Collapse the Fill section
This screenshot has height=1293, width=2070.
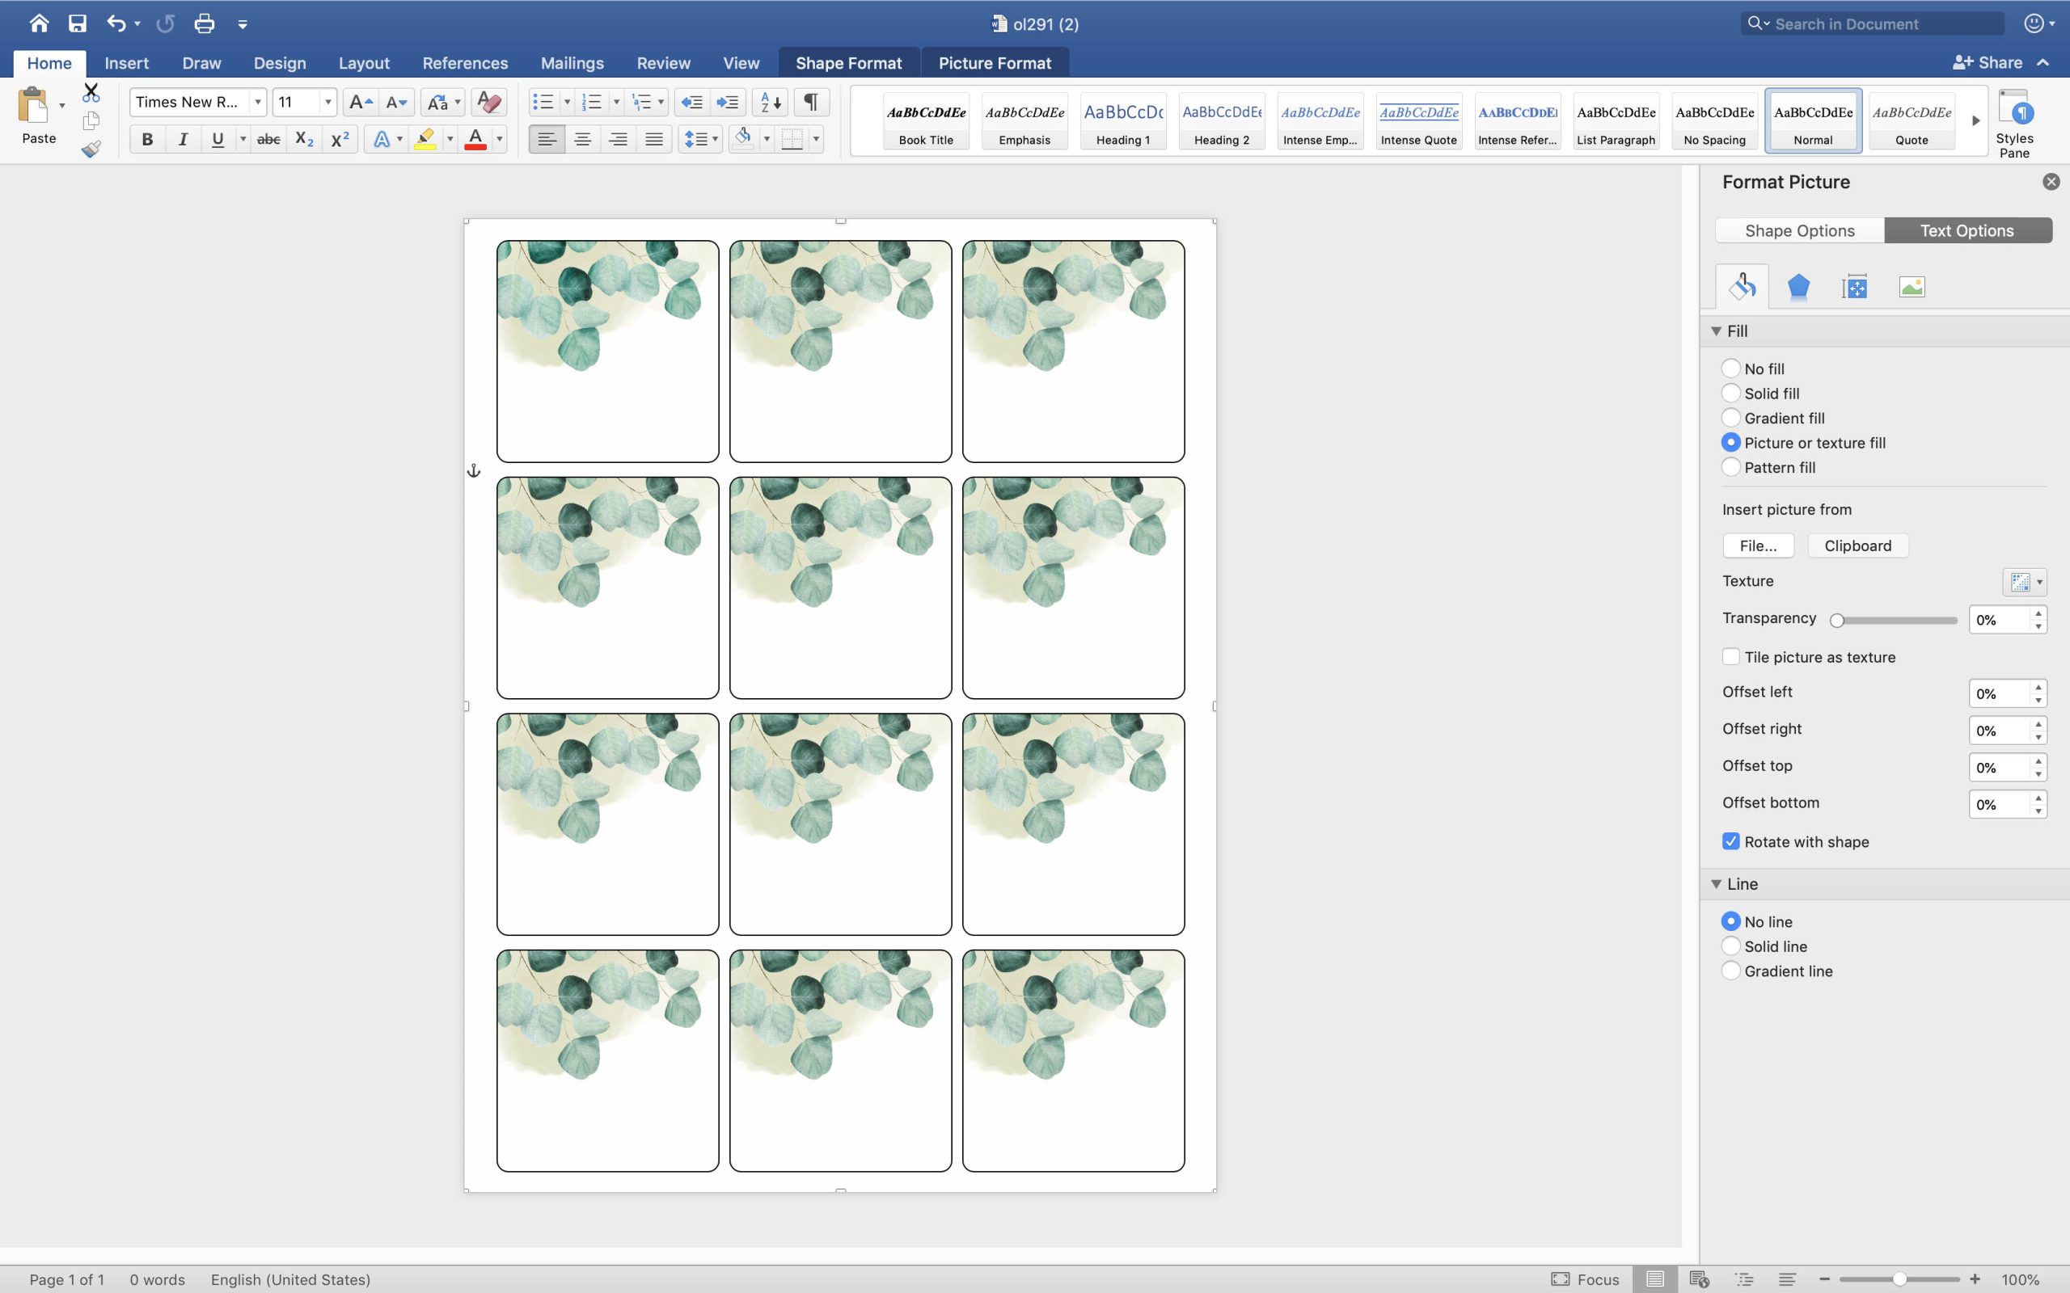coord(1716,331)
